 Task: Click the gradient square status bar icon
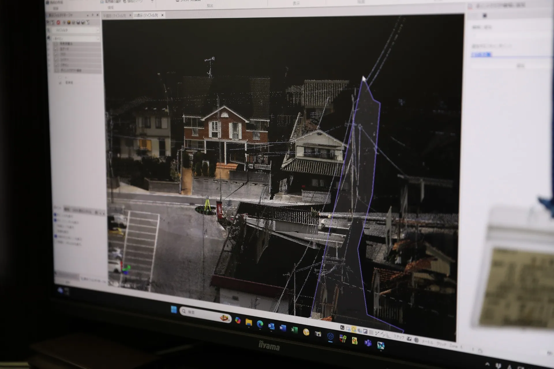coord(365,332)
